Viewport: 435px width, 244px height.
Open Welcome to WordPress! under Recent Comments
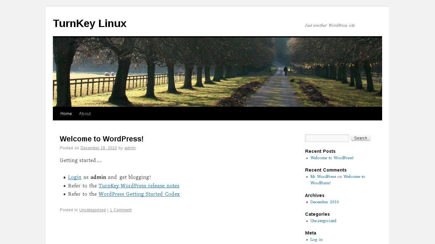coord(338,180)
